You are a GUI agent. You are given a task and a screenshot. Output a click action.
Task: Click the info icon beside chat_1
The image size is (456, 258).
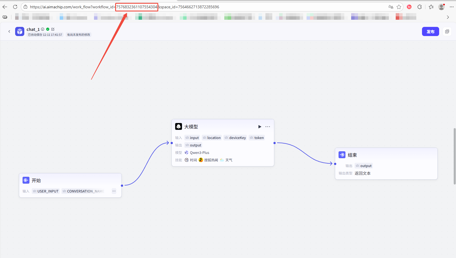pos(43,29)
